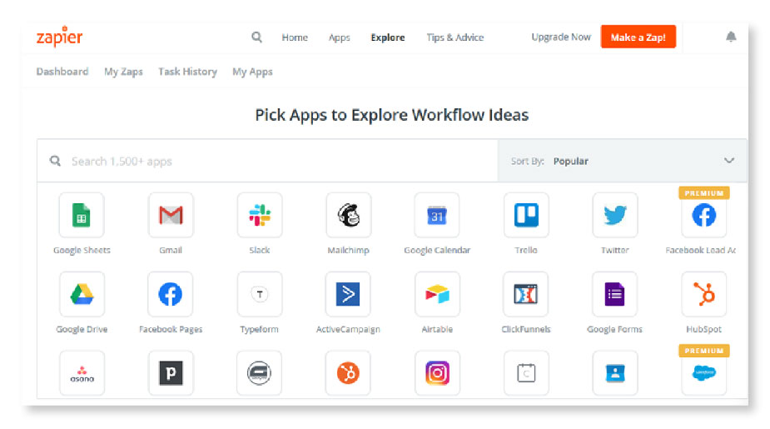Click the Upgrade Now link
This screenshot has height=429, width=770.
[561, 37]
